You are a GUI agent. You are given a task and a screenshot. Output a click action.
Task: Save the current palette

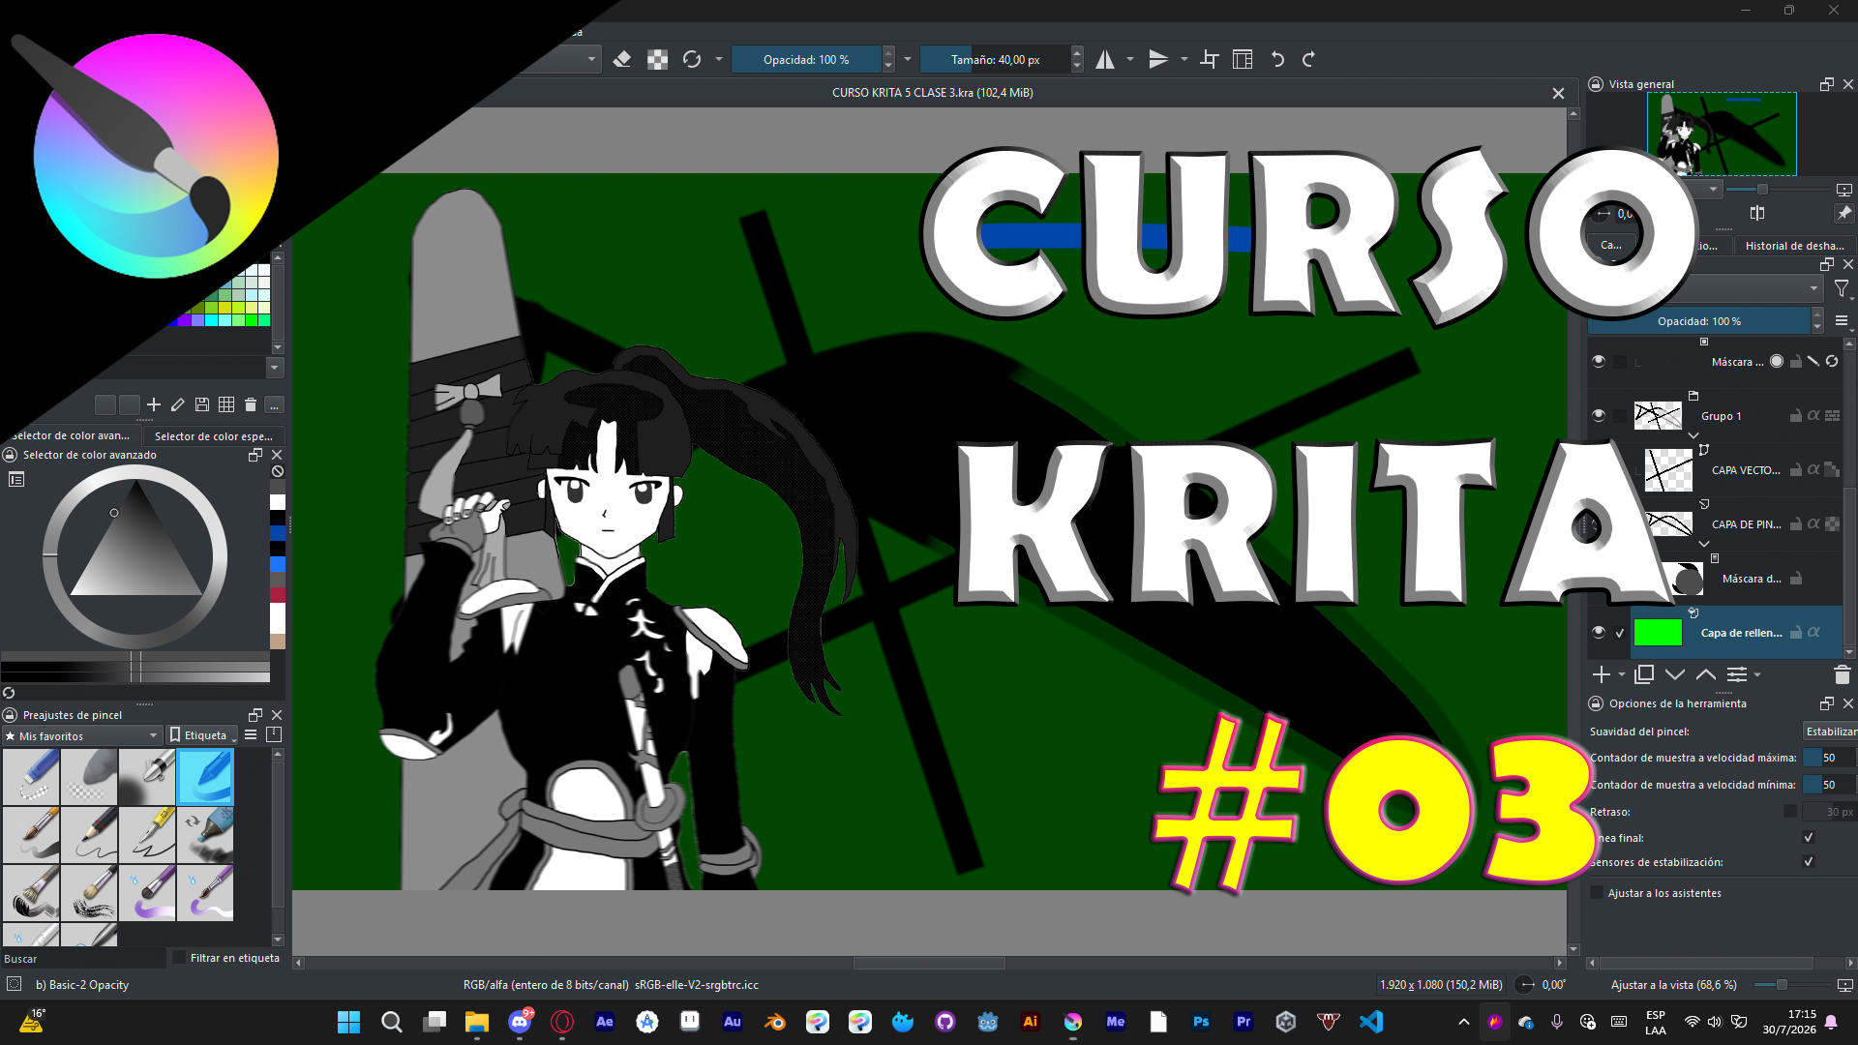202,404
